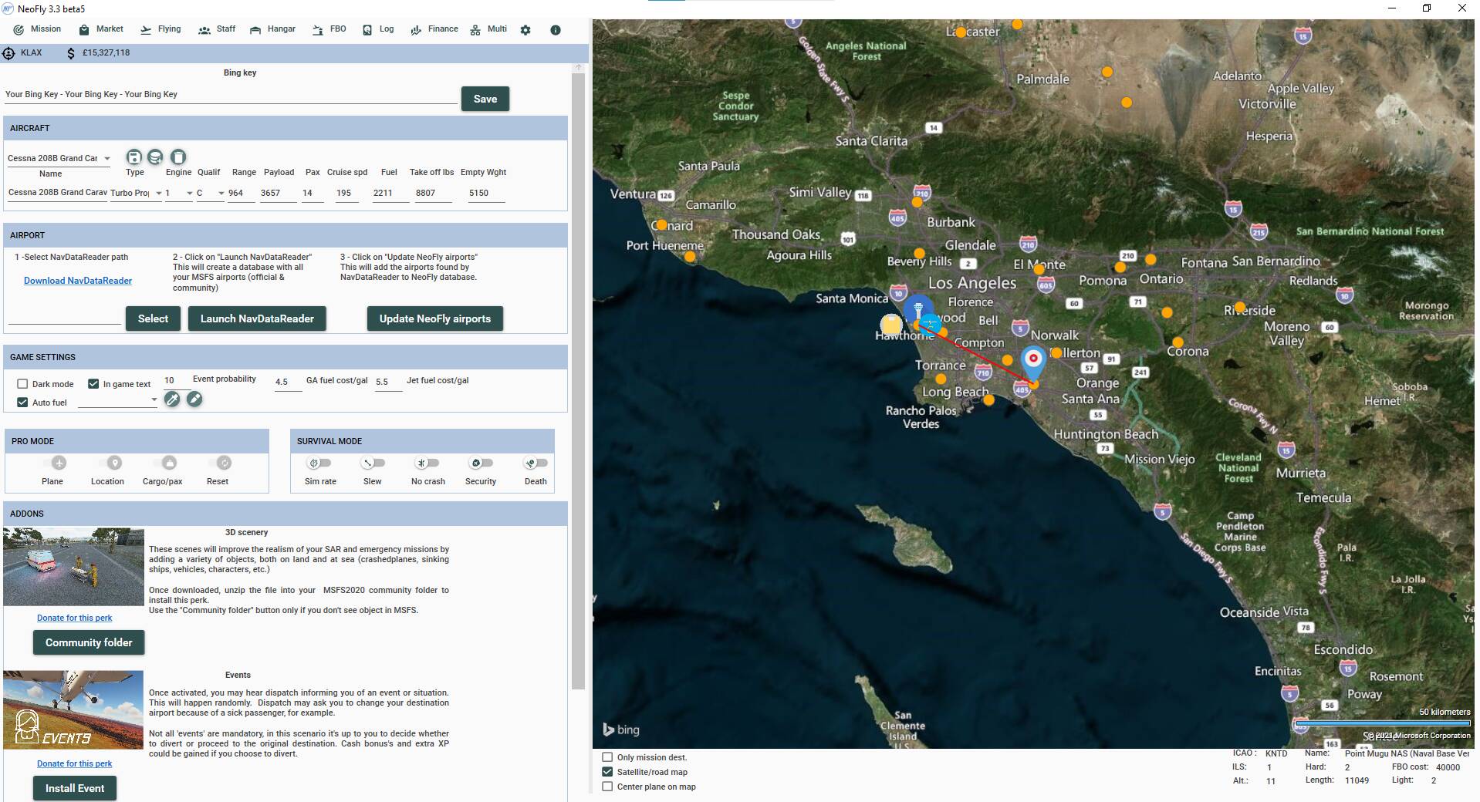Image resolution: width=1480 pixels, height=802 pixels.
Task: Open the Qualif C dropdown
Action: [210, 193]
